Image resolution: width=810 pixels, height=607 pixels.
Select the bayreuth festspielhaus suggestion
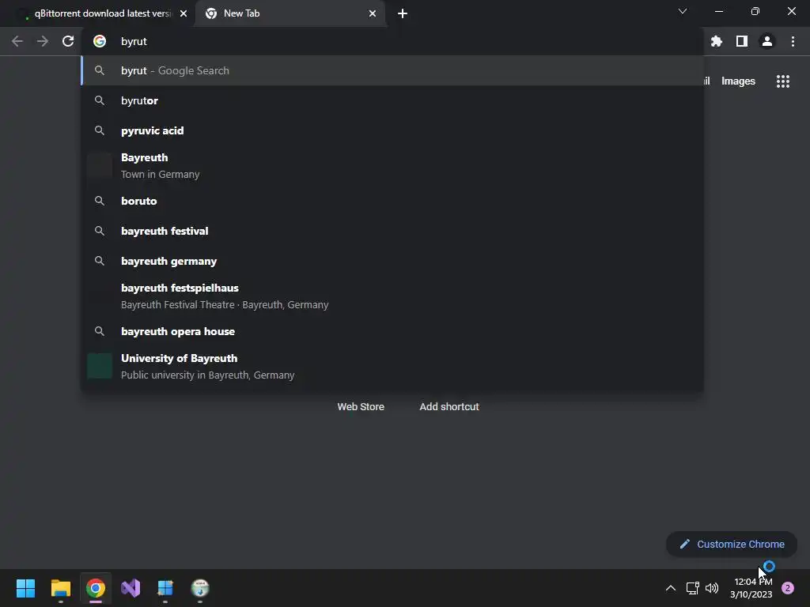[x=392, y=296]
